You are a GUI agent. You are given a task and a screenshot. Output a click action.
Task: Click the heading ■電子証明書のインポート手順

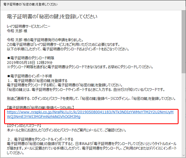click(29, 76)
